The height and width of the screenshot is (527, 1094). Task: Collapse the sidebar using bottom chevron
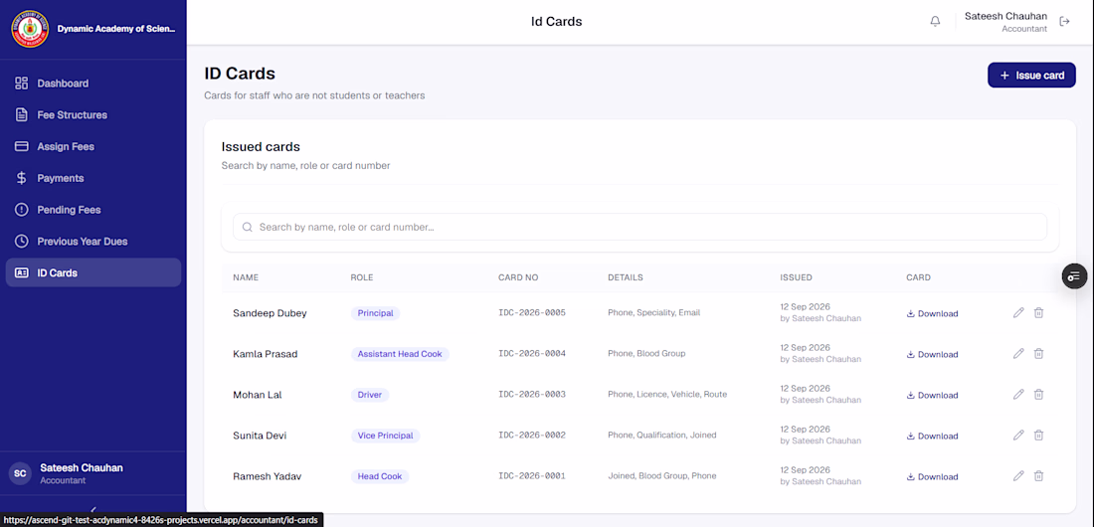point(92,509)
